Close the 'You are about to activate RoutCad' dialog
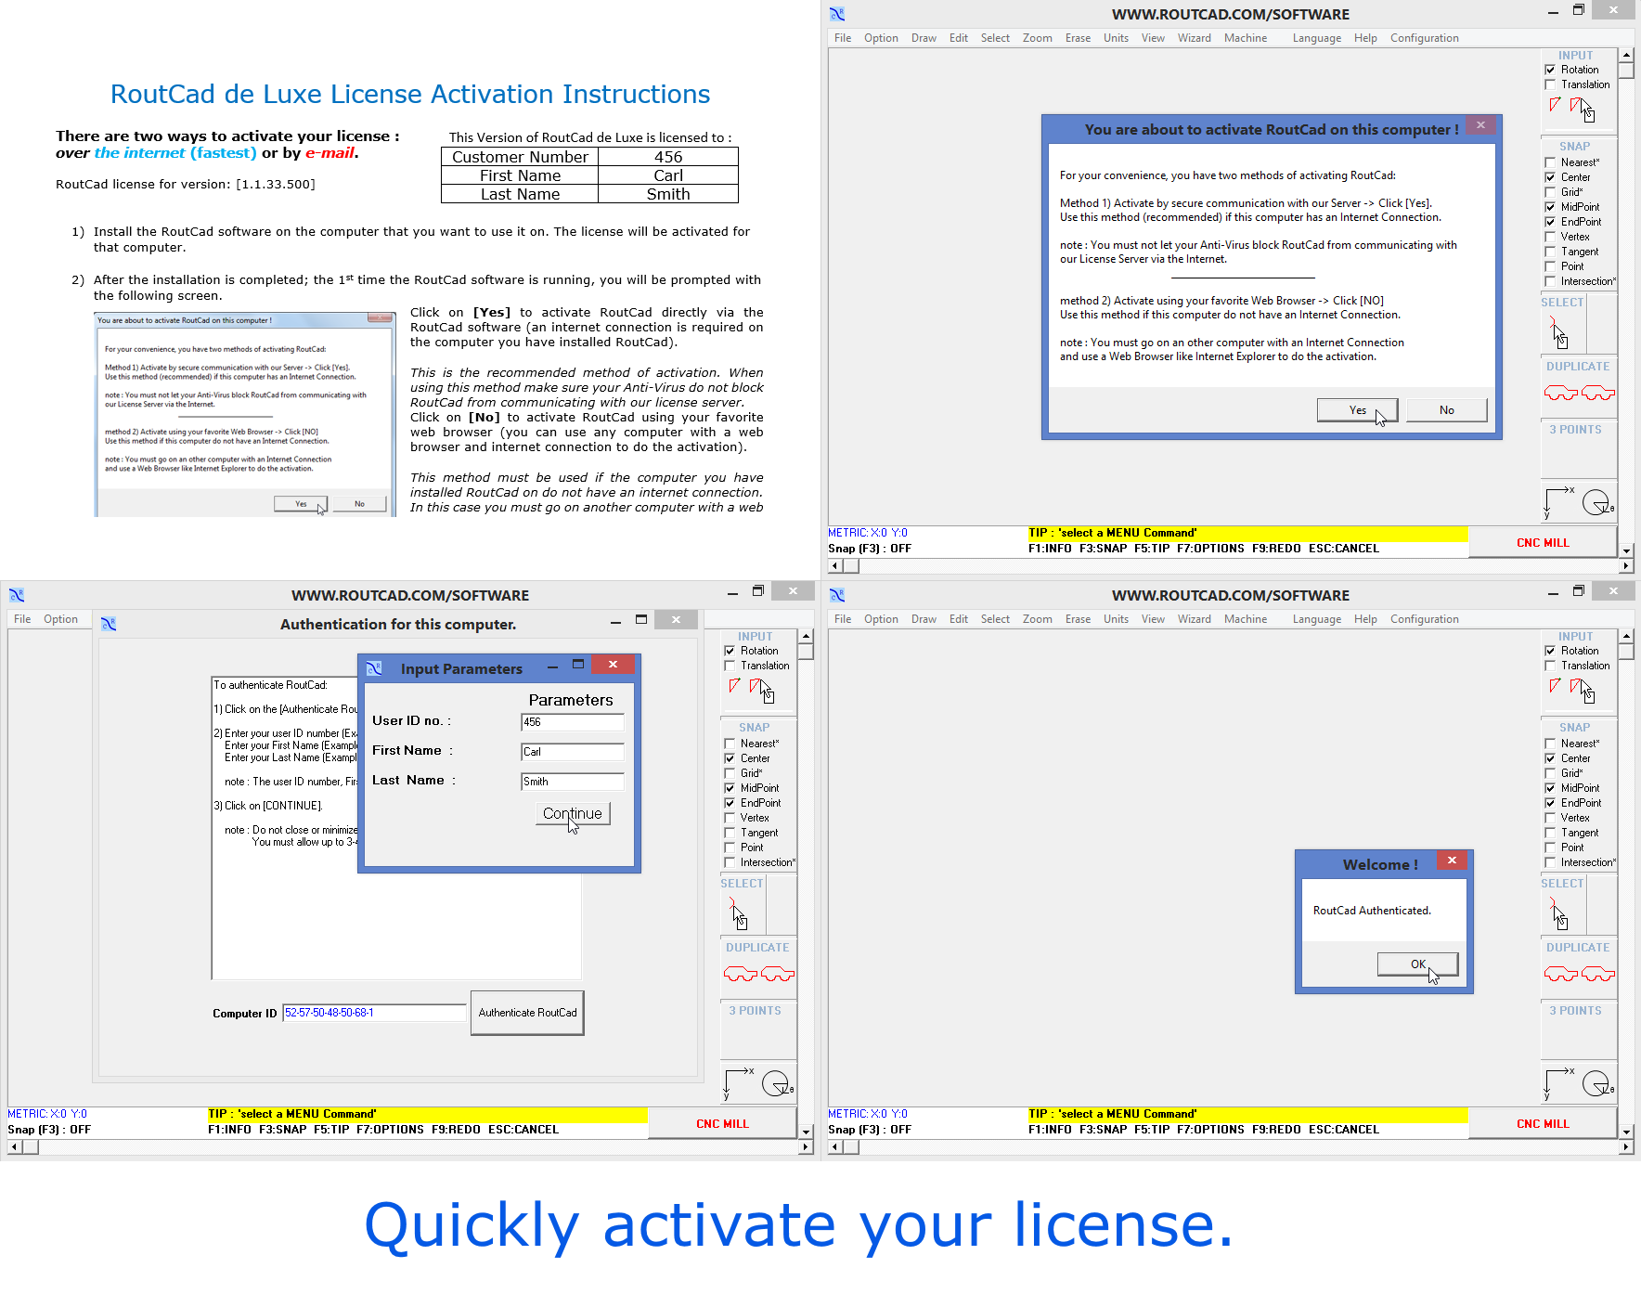The height and width of the screenshot is (1294, 1641). 1480,125
